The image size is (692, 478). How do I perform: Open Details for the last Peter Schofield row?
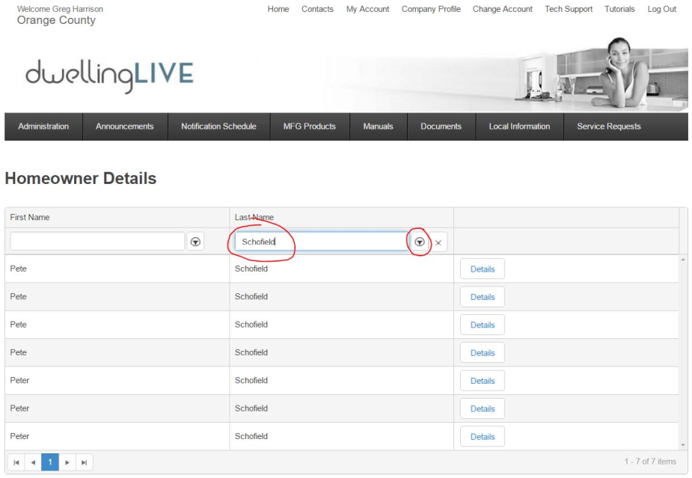[x=483, y=436]
